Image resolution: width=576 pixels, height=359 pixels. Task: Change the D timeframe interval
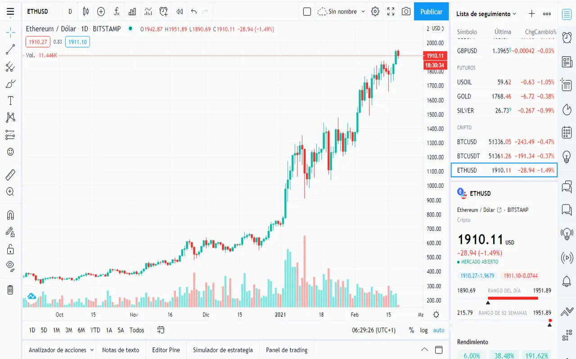[x=70, y=12]
